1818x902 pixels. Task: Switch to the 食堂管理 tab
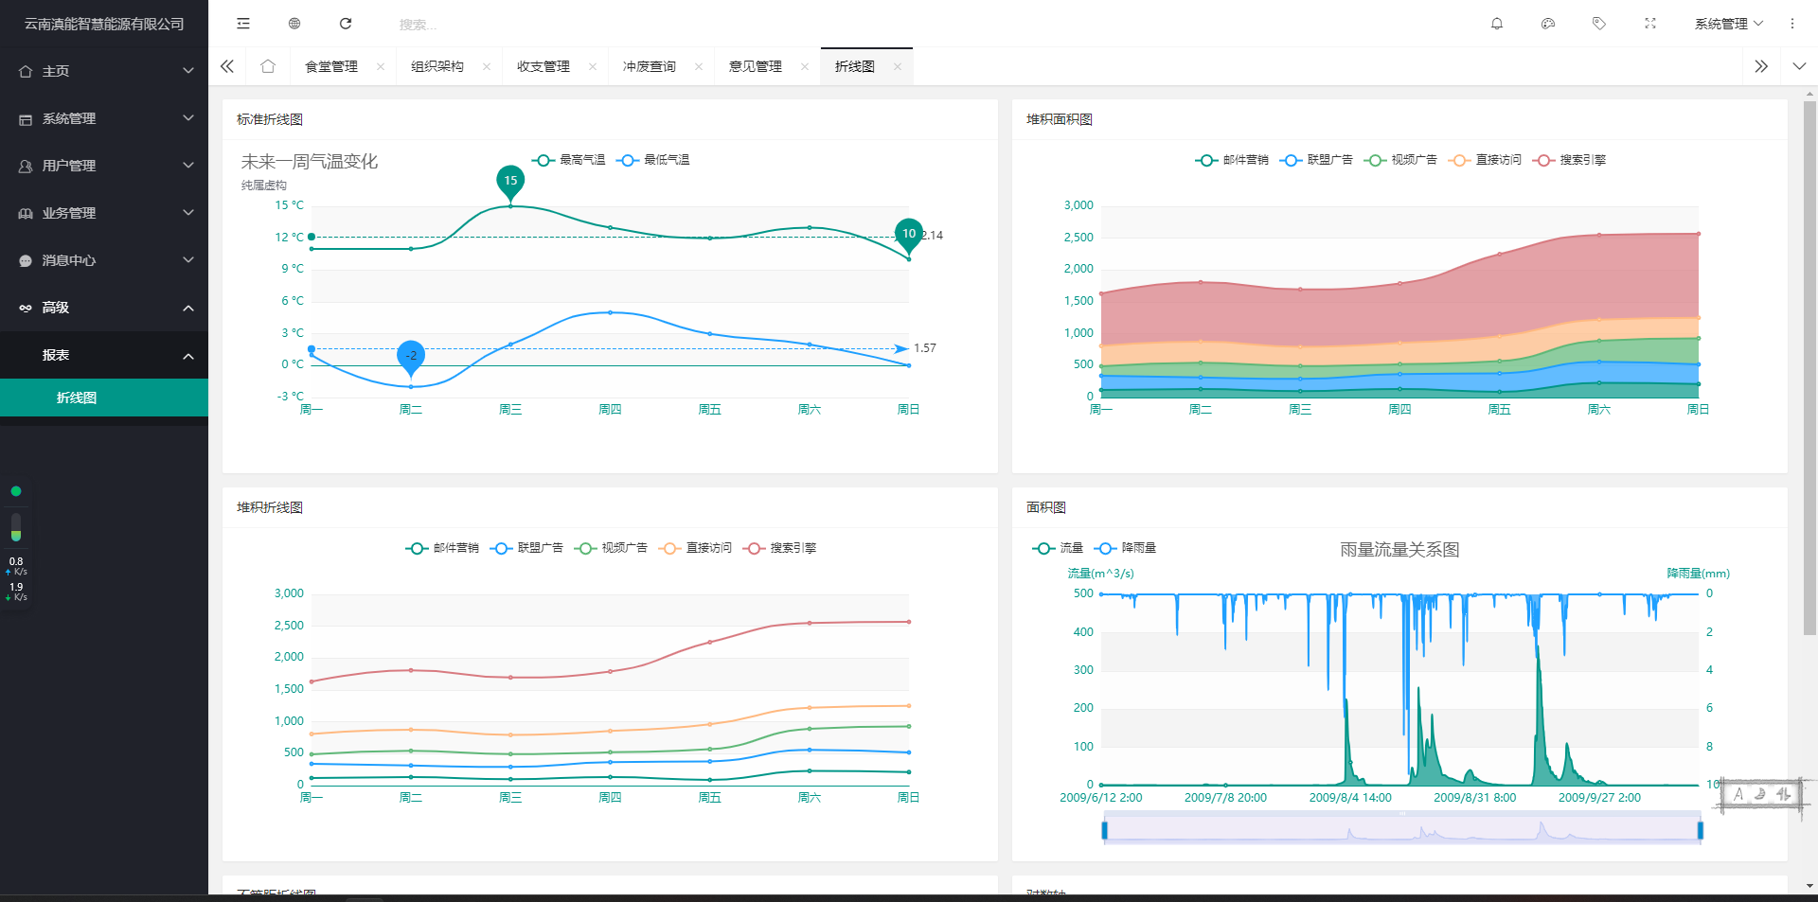coord(331,66)
